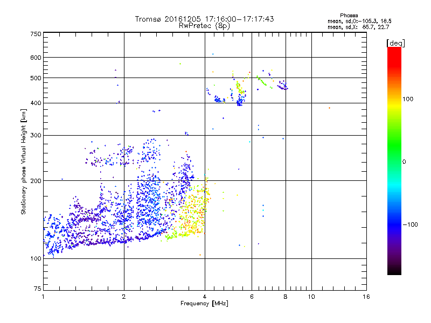Click the '600' y-axis tick label

pyautogui.click(x=36, y=58)
